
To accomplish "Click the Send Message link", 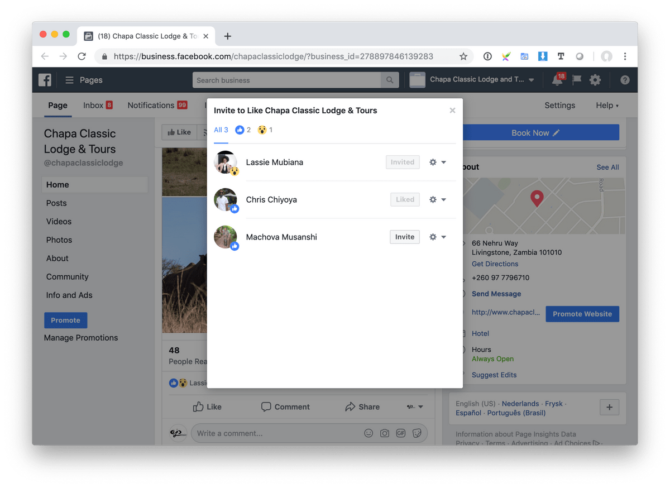I will coord(496,294).
